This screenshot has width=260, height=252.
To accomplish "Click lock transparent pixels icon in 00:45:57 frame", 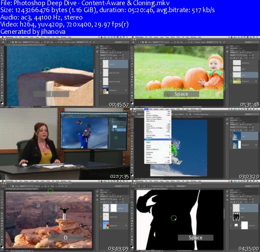I will point(104,58).
